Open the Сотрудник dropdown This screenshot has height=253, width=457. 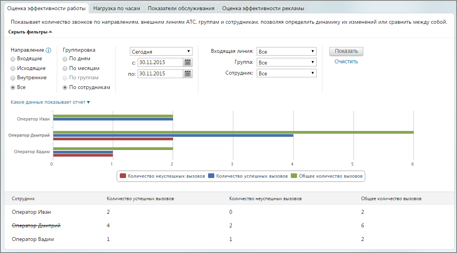pos(287,73)
